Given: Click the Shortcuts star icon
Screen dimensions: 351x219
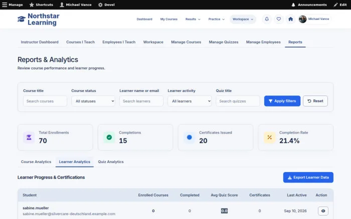Looking at the screenshot, I should point(32,4).
